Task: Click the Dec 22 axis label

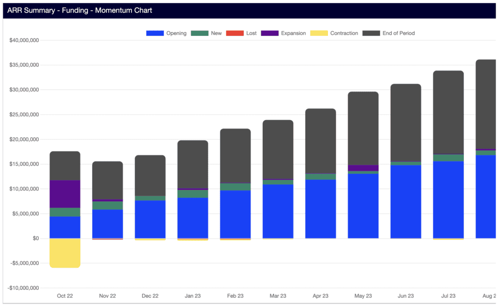Action: click(x=150, y=296)
